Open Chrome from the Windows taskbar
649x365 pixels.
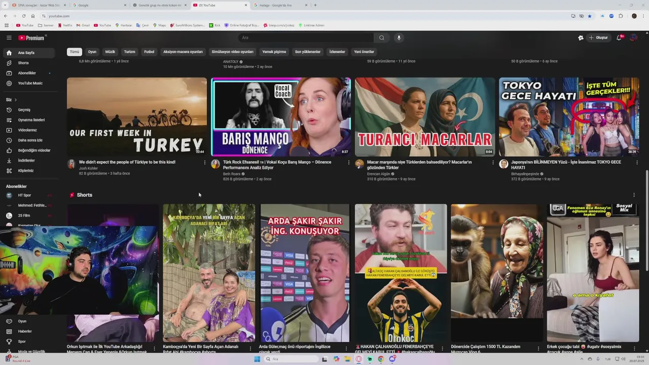[x=381, y=359]
